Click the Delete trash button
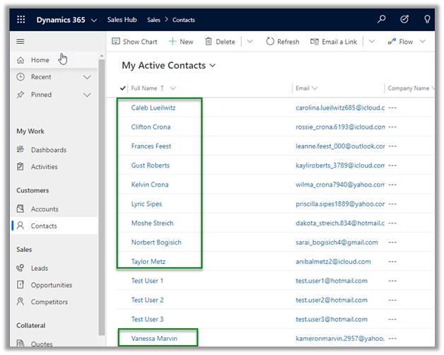The width and height of the screenshot is (444, 355). 220,42
